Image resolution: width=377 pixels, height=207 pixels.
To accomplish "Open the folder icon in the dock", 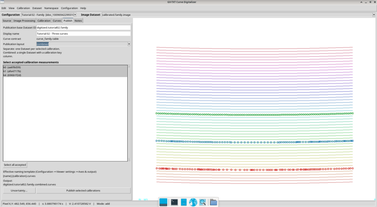I will coord(213,202).
